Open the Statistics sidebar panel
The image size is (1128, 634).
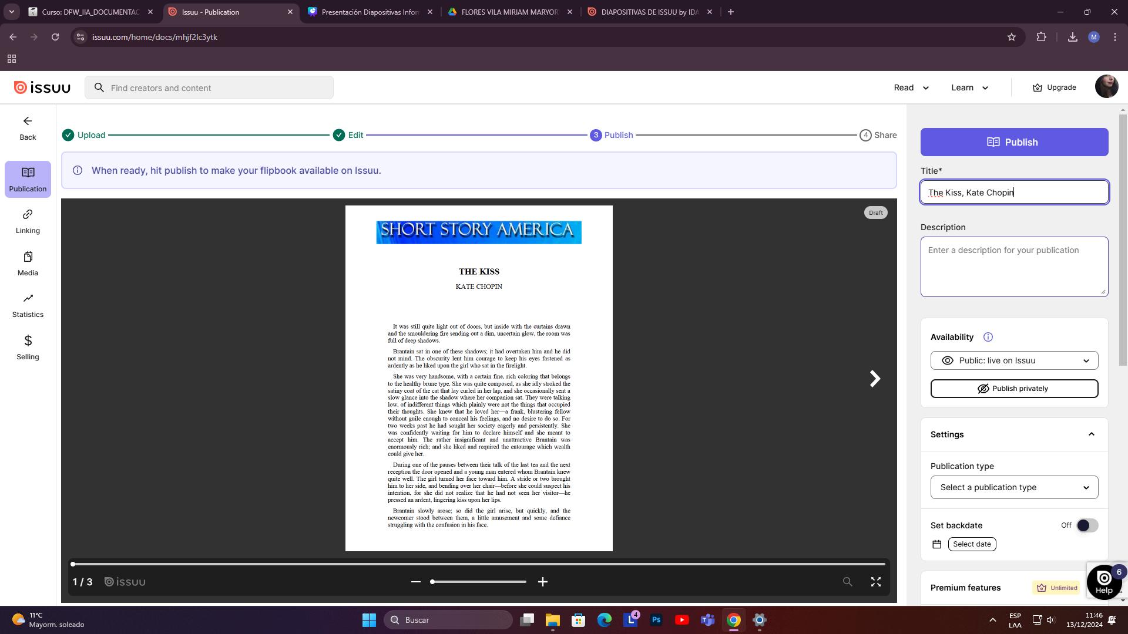pyautogui.click(x=28, y=305)
